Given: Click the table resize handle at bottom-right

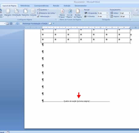Looking at the screenshot, I should coord(130,43).
